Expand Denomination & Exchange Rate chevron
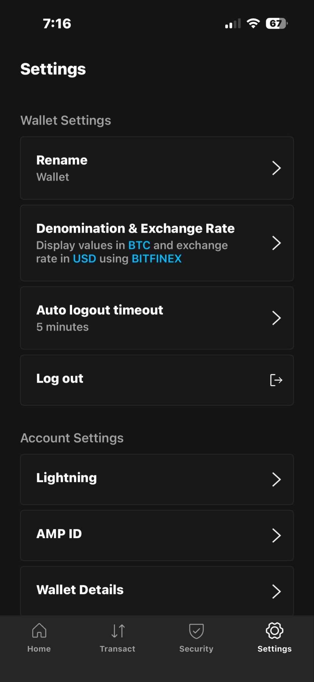 [x=276, y=243]
